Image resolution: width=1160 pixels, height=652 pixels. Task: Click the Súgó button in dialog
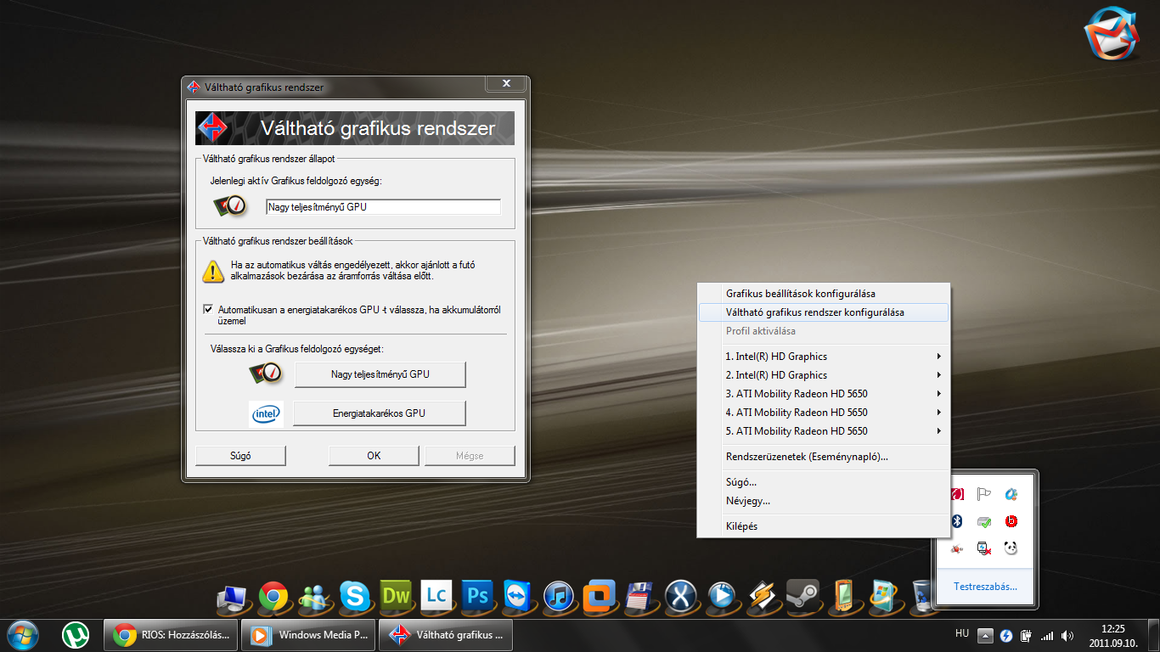click(240, 456)
